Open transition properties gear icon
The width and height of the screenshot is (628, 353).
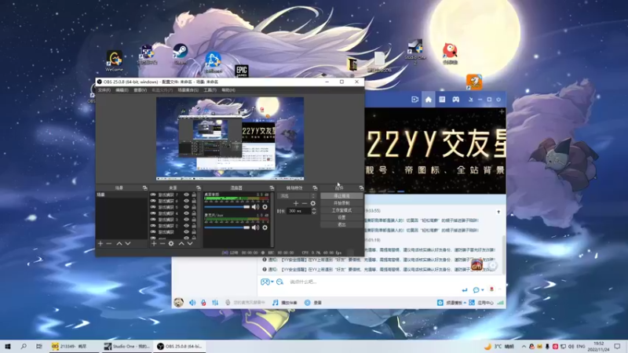312,203
